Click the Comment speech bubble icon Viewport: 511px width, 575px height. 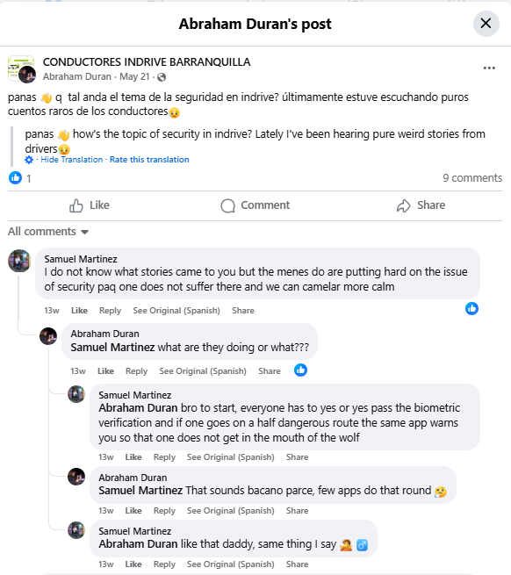[227, 205]
